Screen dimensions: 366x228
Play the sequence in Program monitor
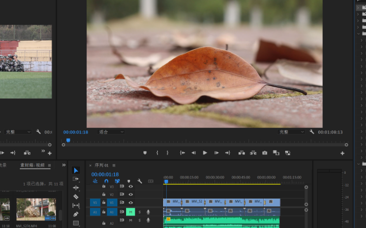205,153
